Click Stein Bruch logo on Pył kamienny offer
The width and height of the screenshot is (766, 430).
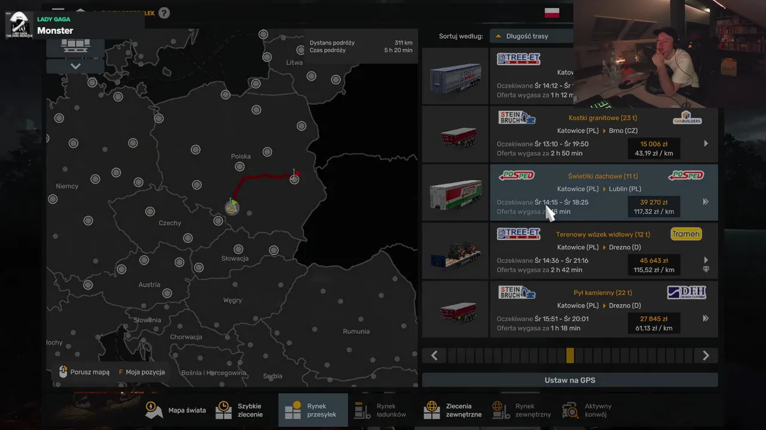tap(517, 292)
